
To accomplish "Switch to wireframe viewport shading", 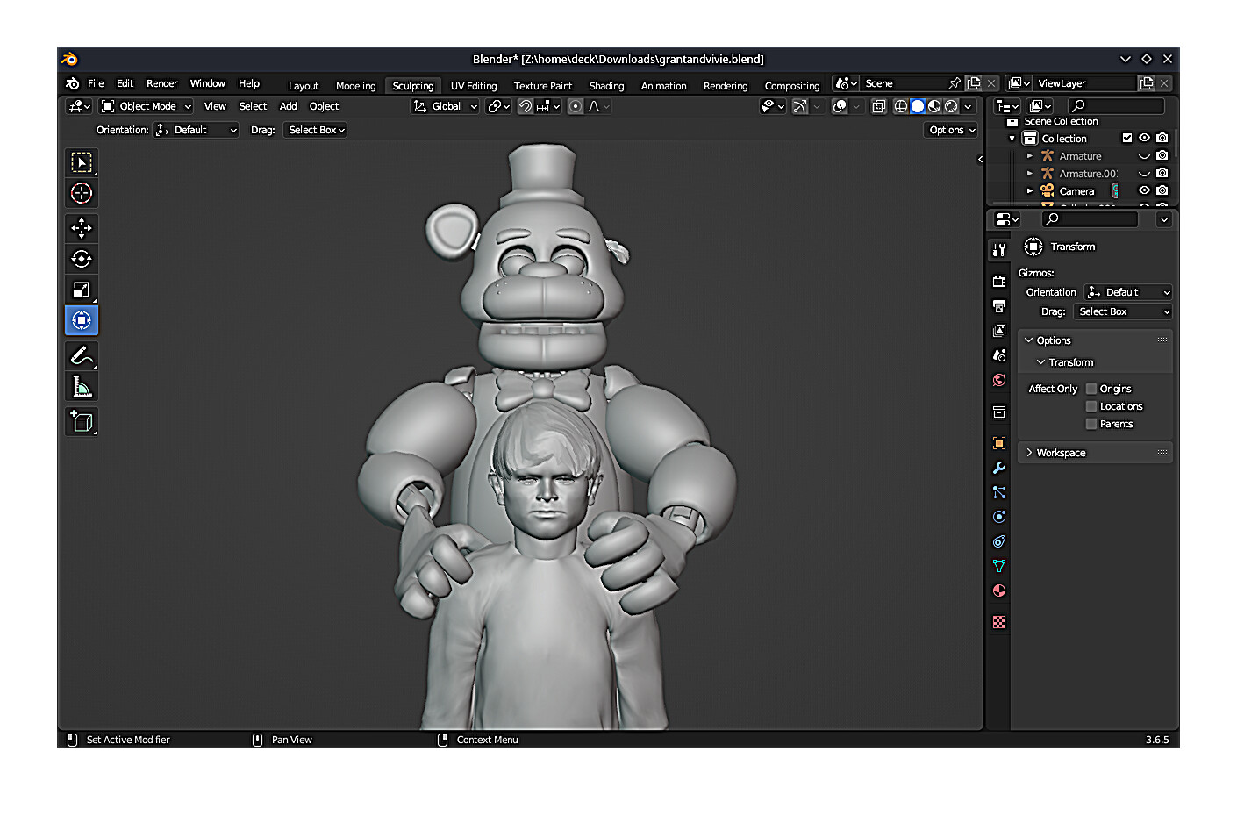I will tap(901, 106).
